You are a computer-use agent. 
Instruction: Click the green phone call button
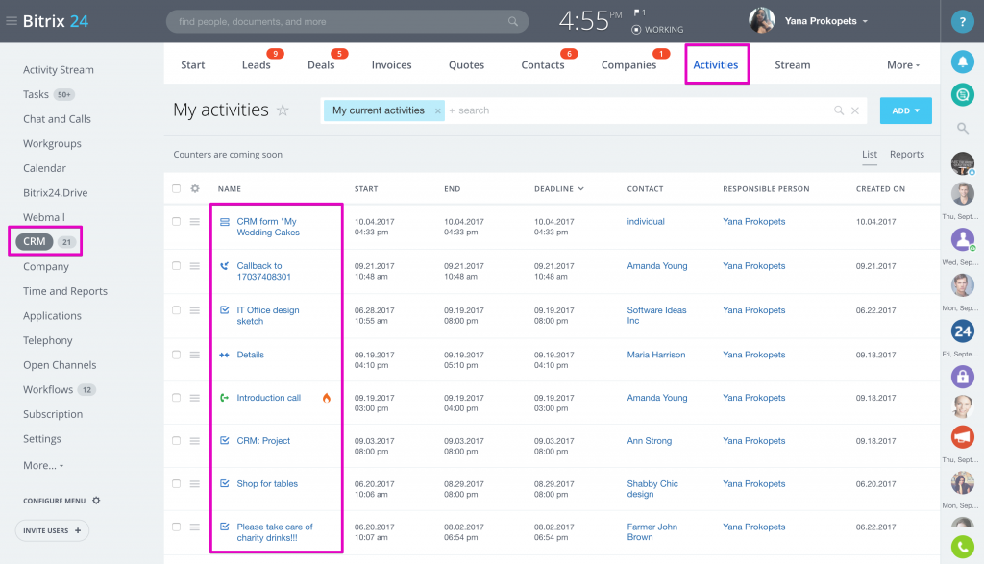962,547
